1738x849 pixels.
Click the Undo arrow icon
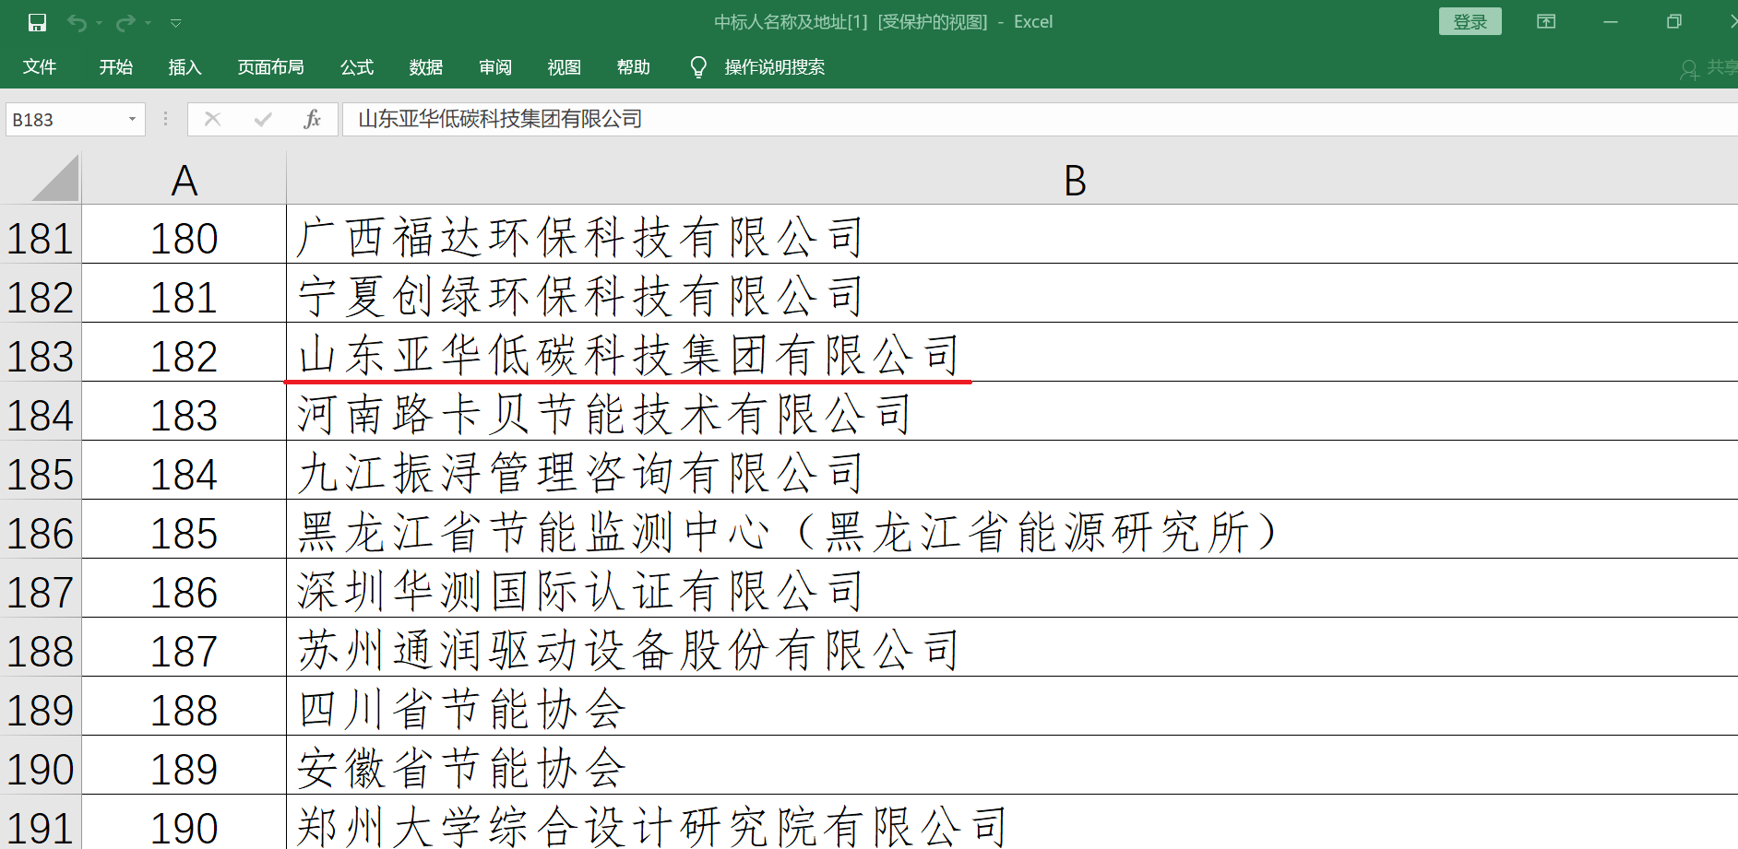77,22
